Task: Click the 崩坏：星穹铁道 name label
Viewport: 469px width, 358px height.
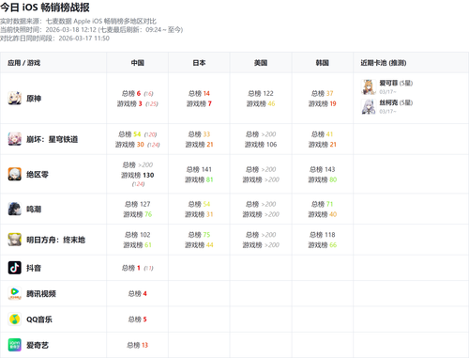Action: 52,139
